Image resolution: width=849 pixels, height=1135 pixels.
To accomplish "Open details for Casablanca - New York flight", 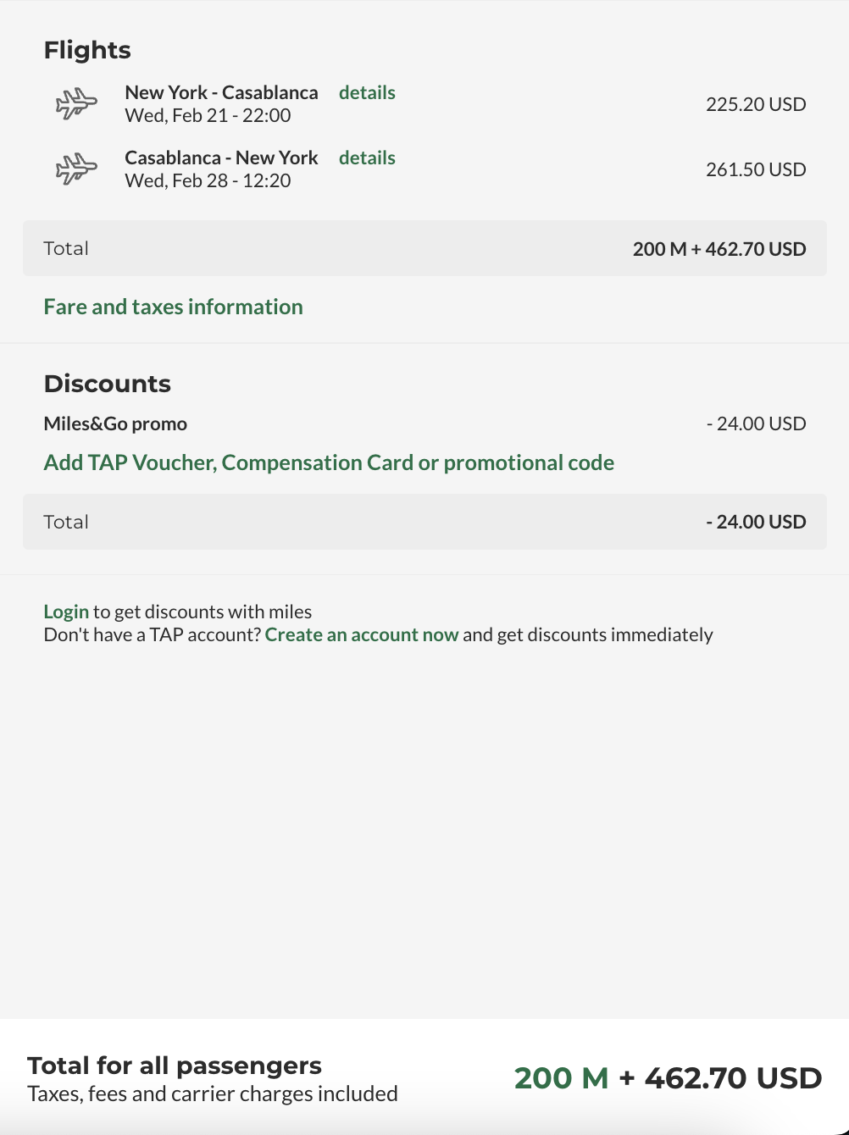I will pos(367,158).
